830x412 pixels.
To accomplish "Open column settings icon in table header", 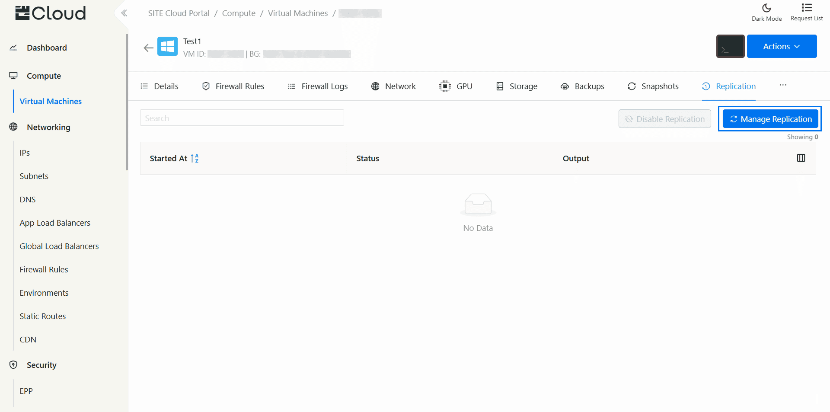I will point(801,158).
